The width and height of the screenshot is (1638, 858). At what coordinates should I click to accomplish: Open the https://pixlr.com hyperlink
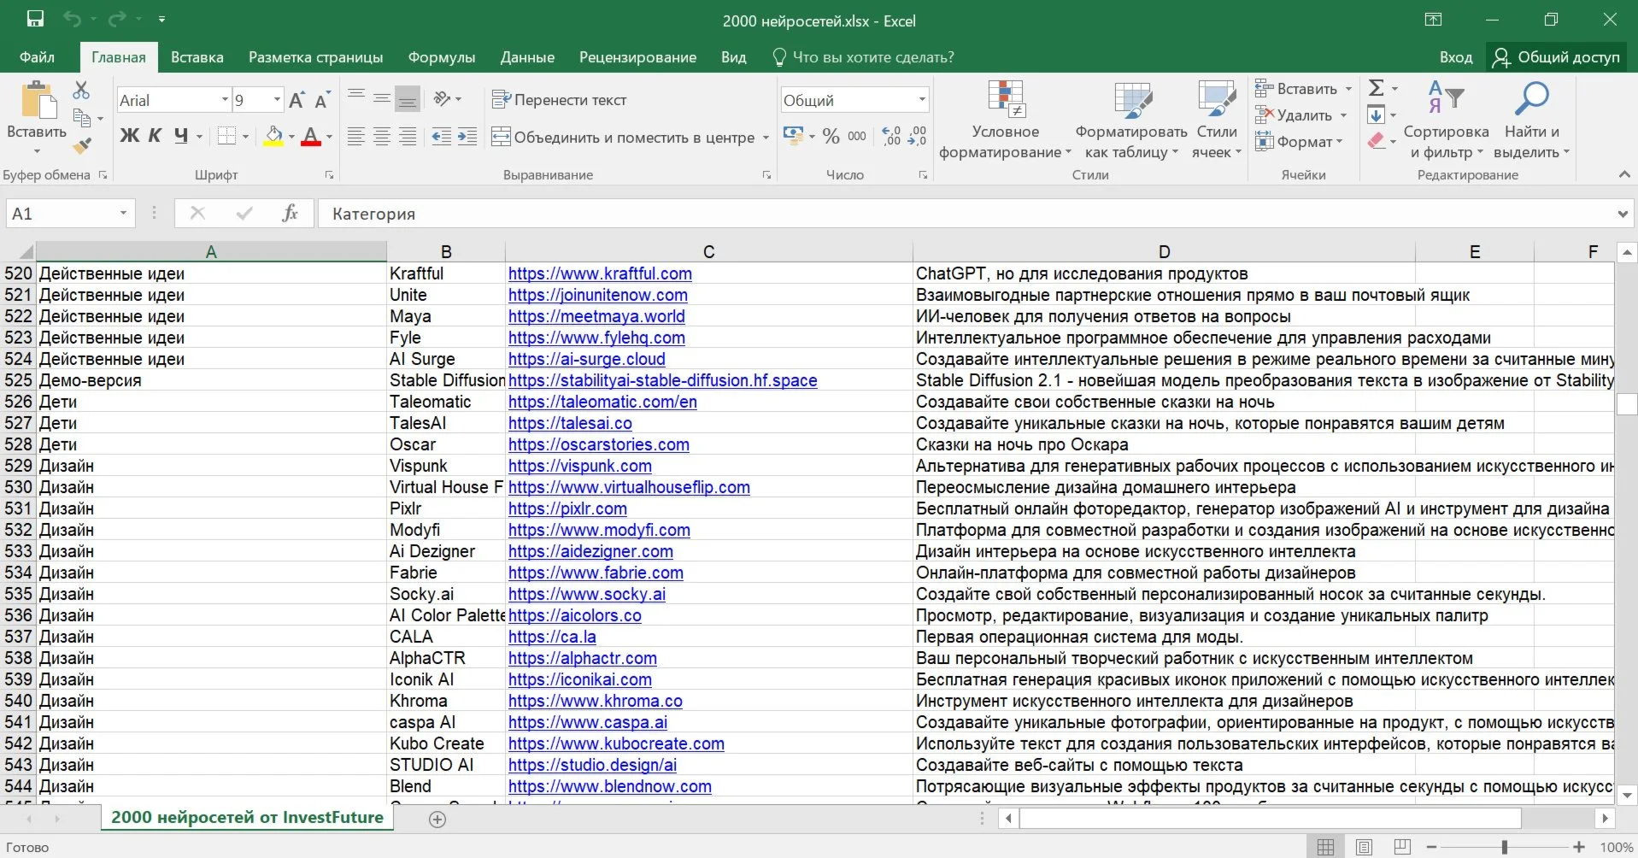567,508
